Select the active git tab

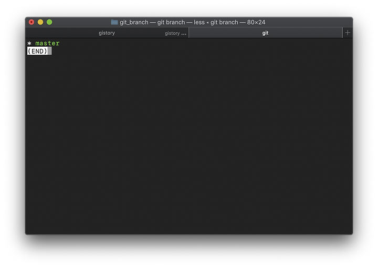coord(265,33)
